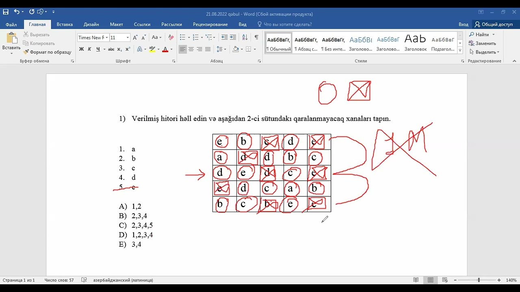Open the Font (Шрифт) dialog launcher
This screenshot has width=520, height=292.
[x=174, y=61]
